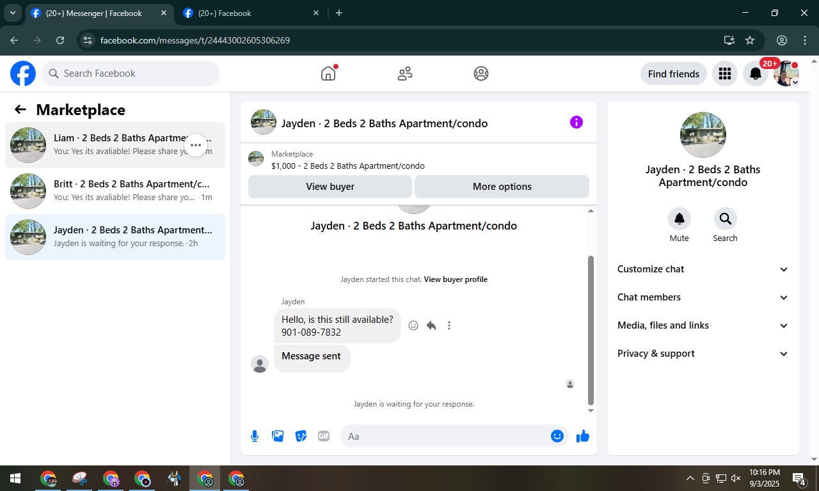Close the Messenger browser tab

(x=163, y=13)
